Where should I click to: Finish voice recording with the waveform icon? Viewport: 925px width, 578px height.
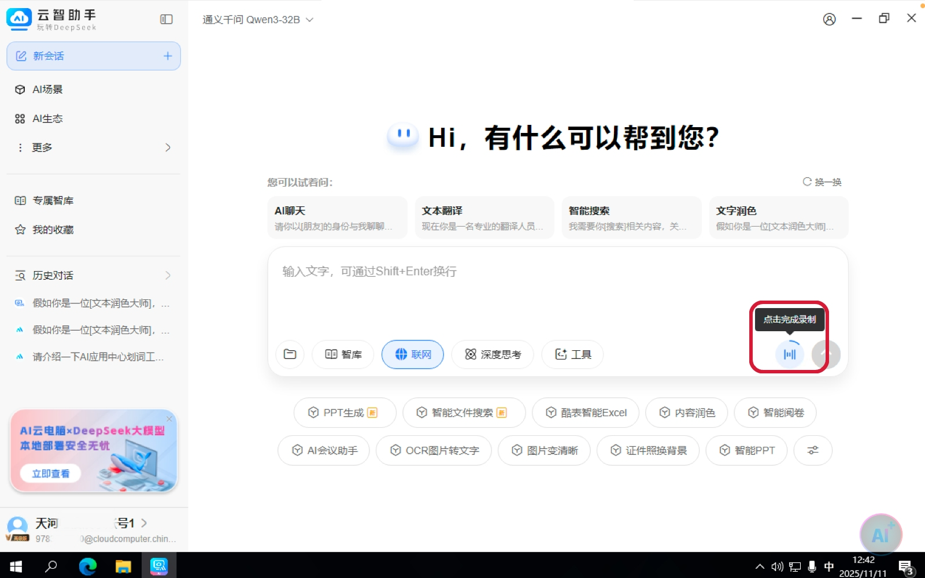pos(790,354)
